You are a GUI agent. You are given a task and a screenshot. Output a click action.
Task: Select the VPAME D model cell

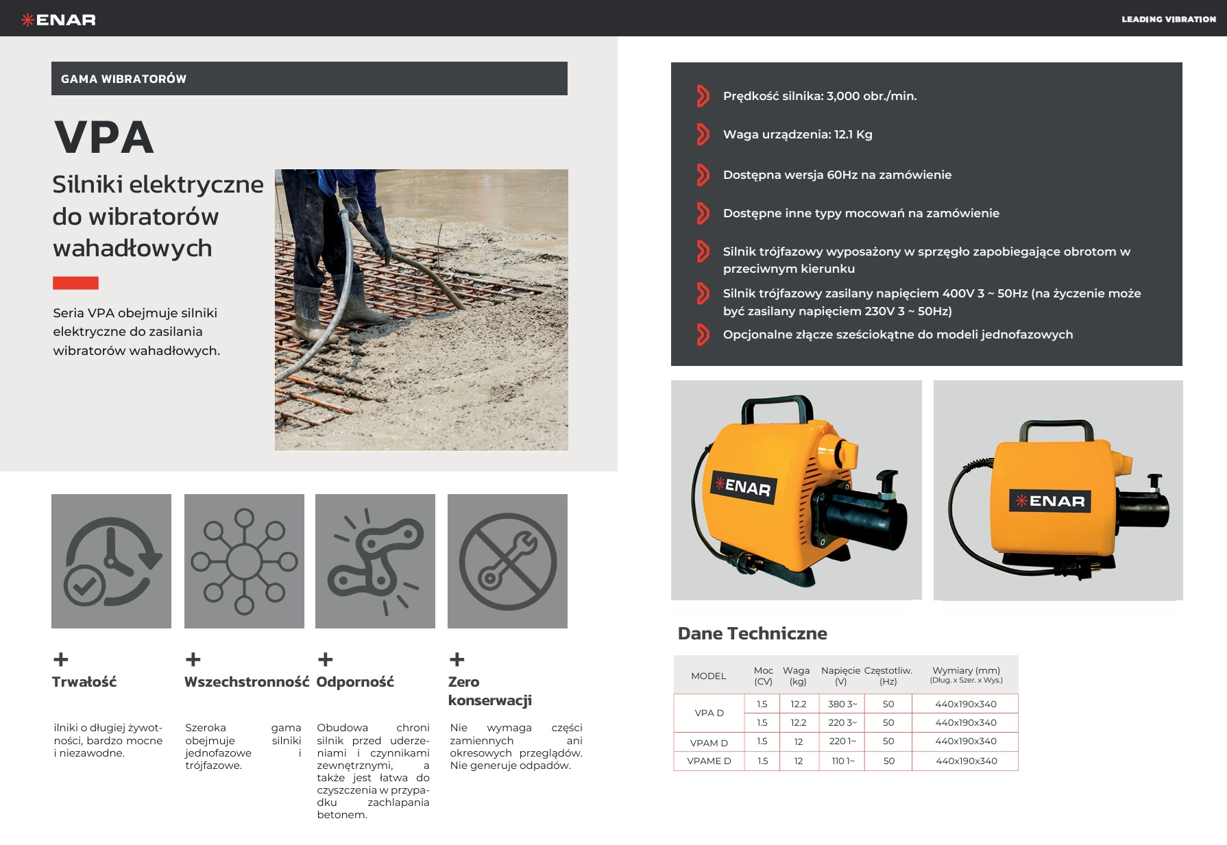(x=709, y=761)
